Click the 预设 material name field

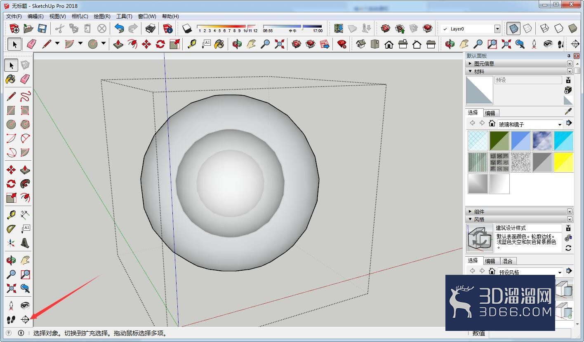[528, 80]
